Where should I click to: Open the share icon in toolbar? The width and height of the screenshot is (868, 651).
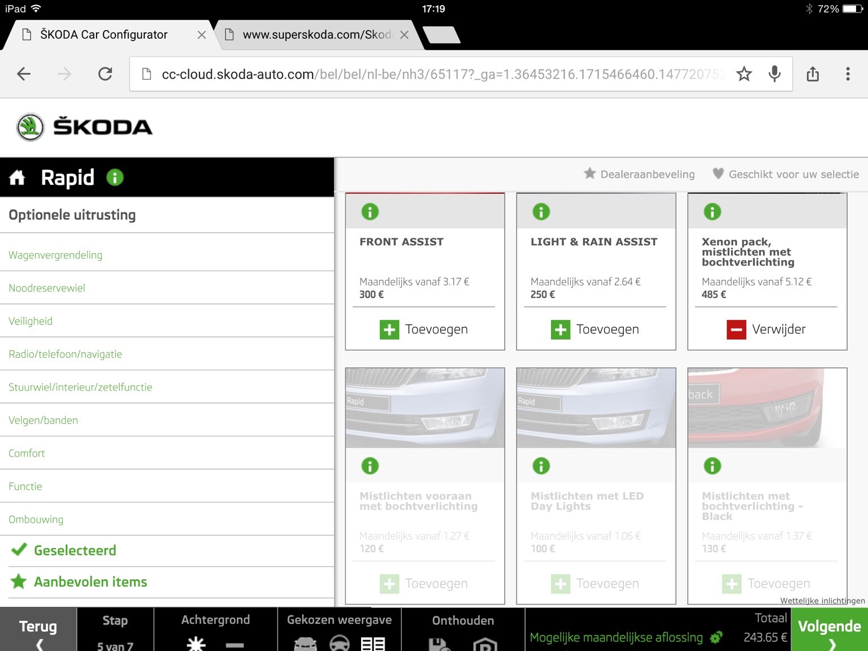(813, 74)
